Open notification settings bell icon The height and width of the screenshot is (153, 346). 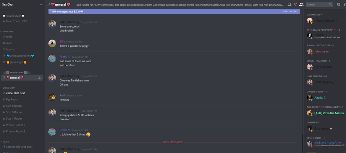tap(289, 5)
